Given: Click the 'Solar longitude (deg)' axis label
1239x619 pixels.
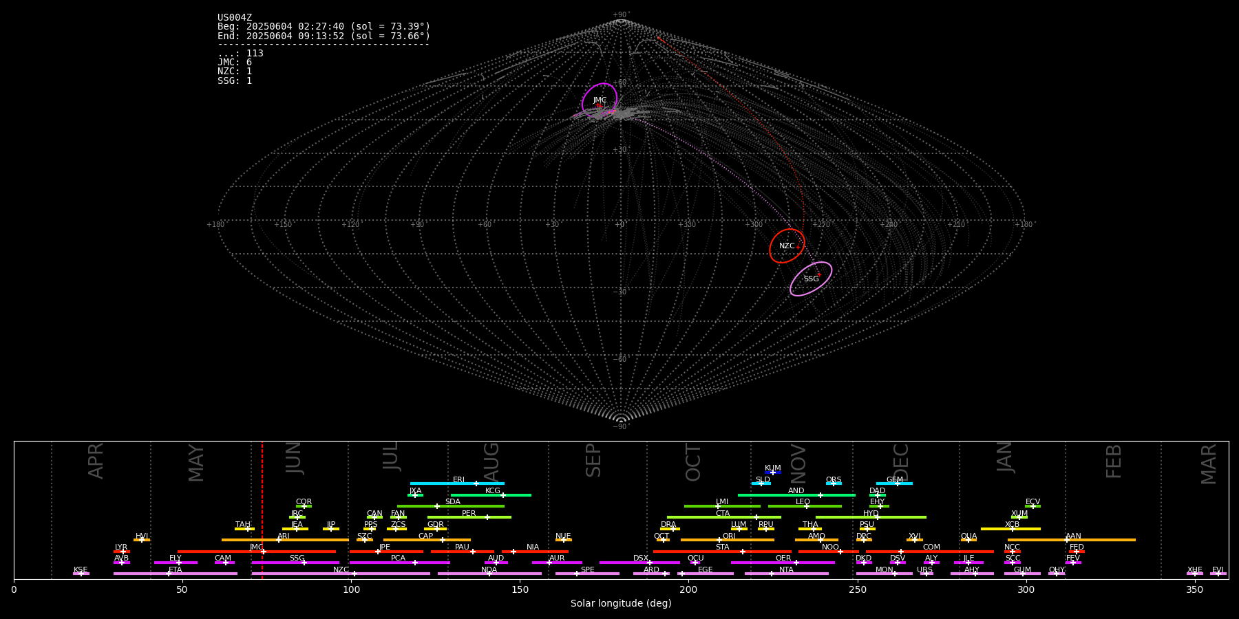Looking at the screenshot, I should point(621,604).
